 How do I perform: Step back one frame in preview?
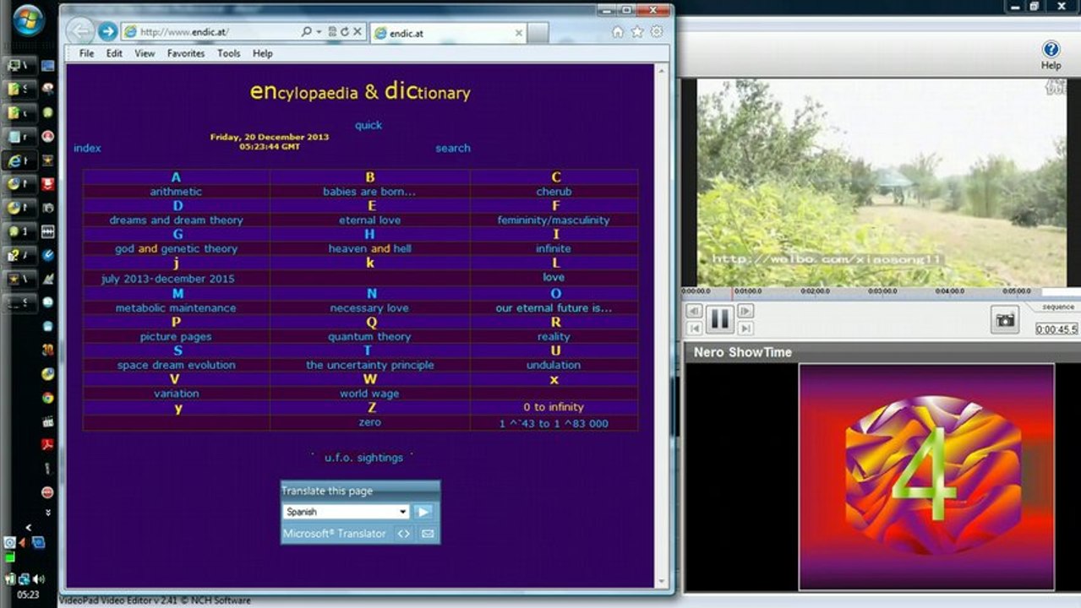694,312
